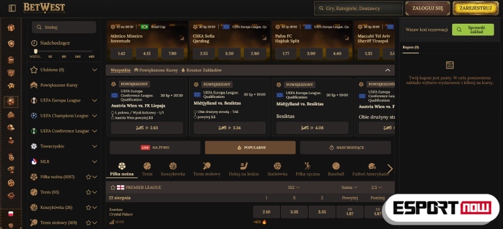This screenshot has height=229, width=503.
Task: Open the Kupon (0) tab
Action: 411,48
